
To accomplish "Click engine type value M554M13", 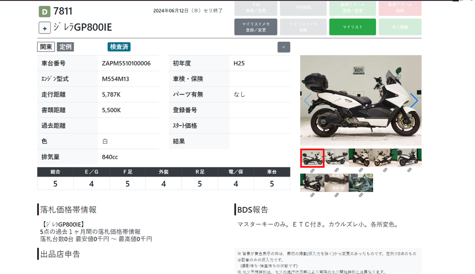I will 116,79.
